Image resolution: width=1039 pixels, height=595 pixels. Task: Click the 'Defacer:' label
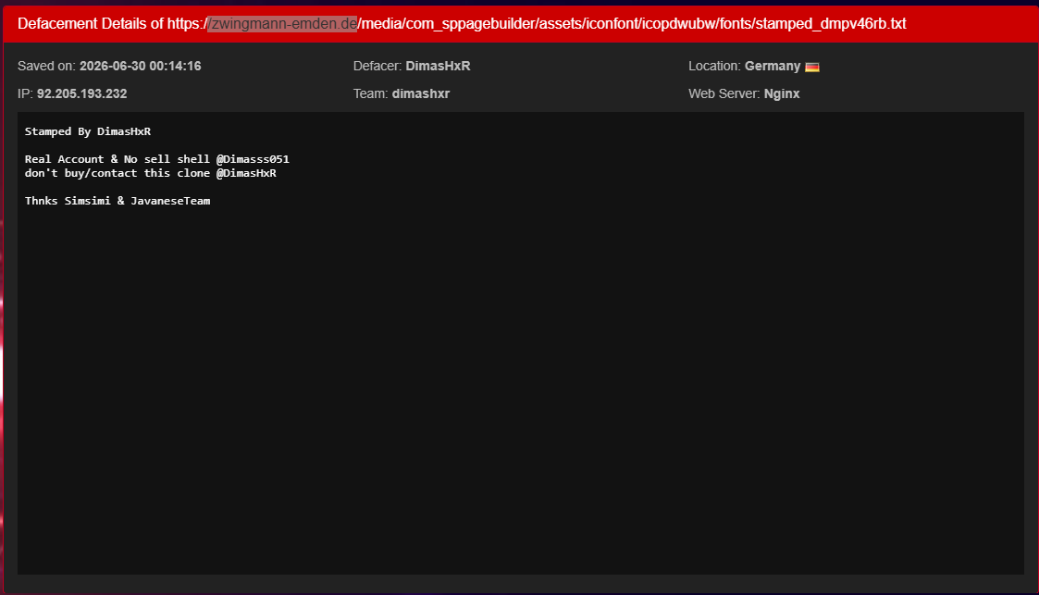coord(377,67)
